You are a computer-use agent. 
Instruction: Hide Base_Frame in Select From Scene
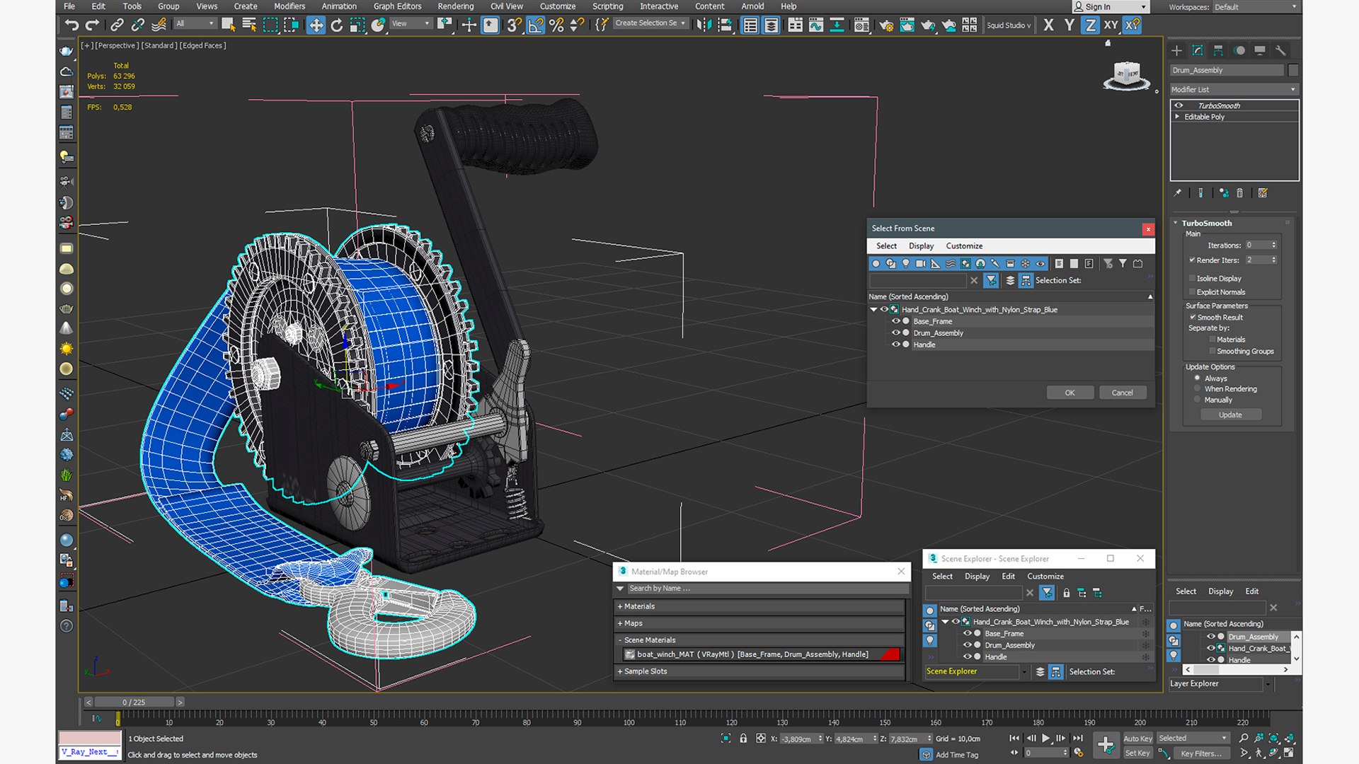point(895,321)
